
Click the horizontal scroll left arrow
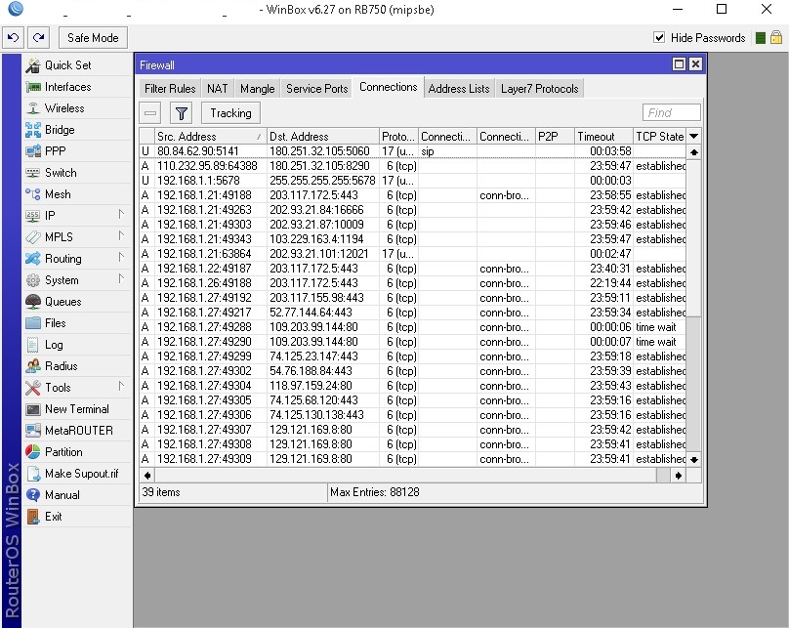tap(146, 476)
